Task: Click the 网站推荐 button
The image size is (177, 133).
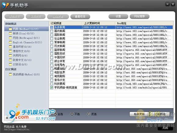Action: (139, 17)
